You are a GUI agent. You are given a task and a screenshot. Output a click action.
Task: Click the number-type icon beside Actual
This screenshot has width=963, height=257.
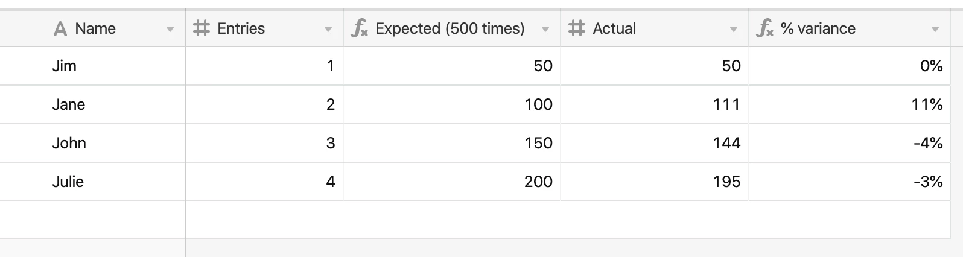577,28
